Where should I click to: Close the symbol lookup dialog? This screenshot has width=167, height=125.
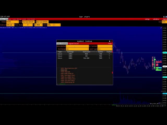(x=112, y=41)
